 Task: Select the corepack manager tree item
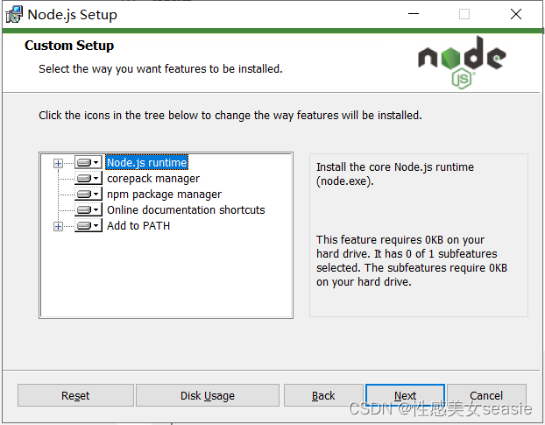153,179
